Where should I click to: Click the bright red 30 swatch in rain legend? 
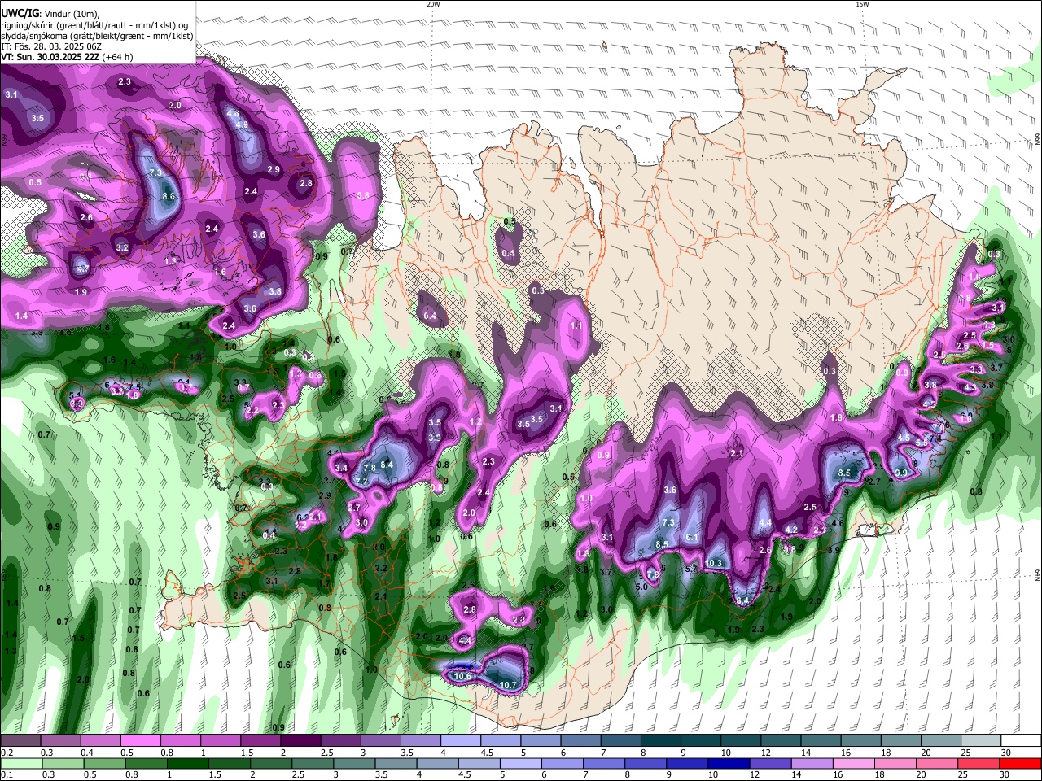1020,764
